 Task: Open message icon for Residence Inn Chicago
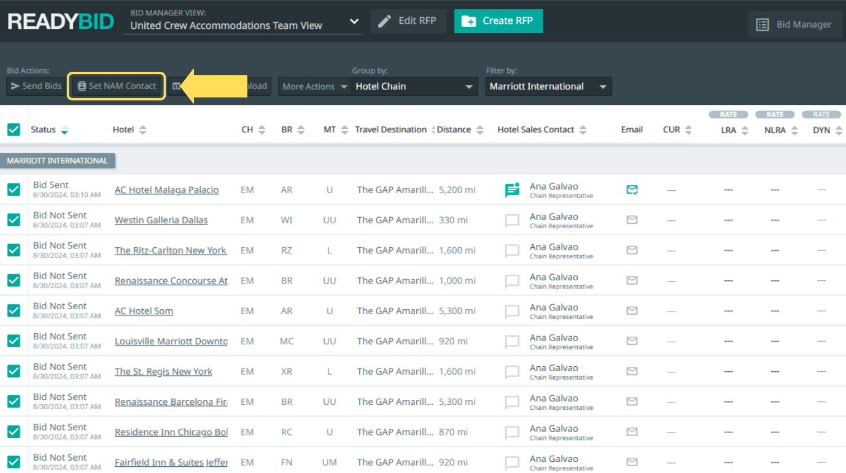pos(511,432)
